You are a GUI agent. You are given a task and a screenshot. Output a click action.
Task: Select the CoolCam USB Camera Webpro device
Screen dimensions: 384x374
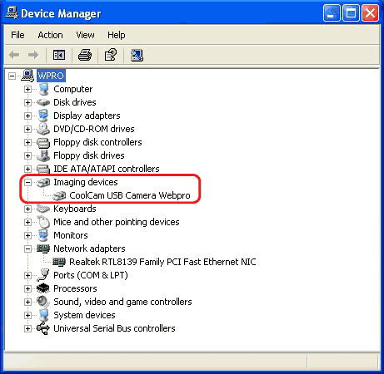130,195
